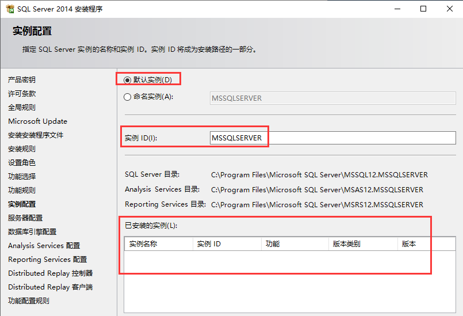The height and width of the screenshot is (316, 463).
Task: Select the current 实例配置 step
Action: click(22, 204)
